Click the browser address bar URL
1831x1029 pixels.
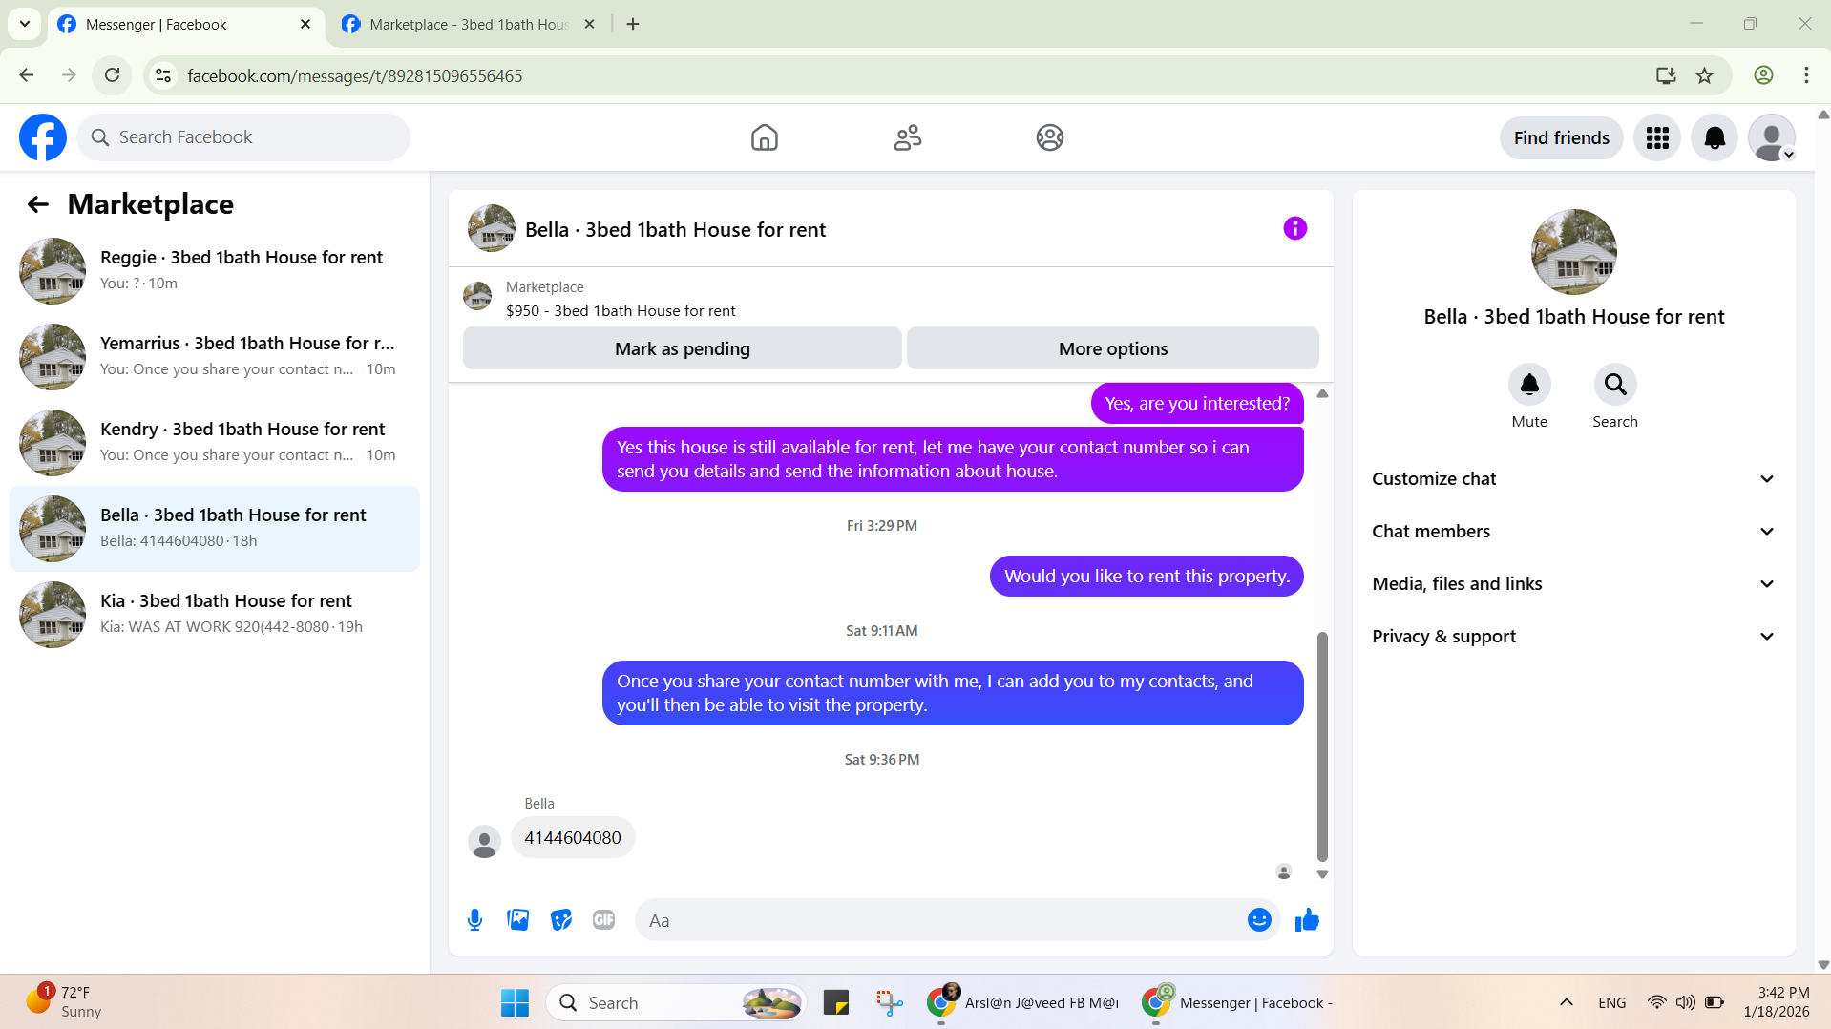click(x=354, y=75)
